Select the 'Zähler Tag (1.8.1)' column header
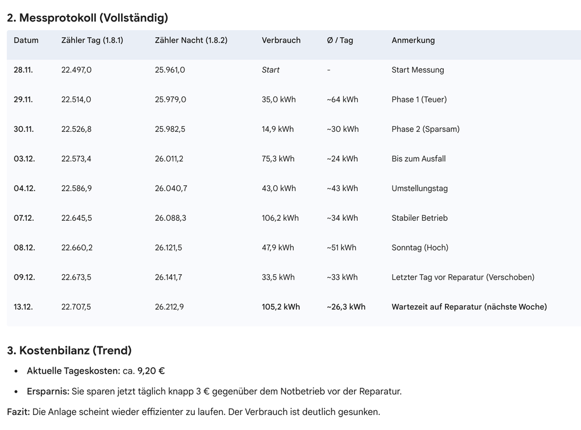 (x=92, y=40)
